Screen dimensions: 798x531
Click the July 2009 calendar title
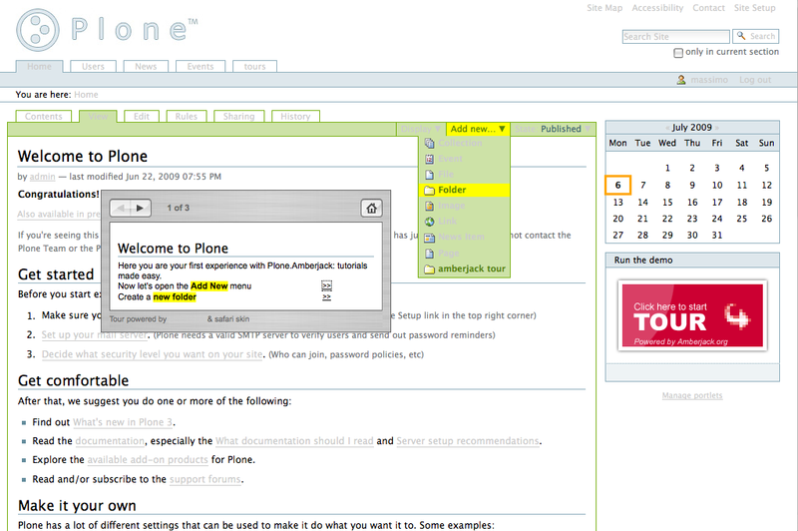pyautogui.click(x=691, y=128)
